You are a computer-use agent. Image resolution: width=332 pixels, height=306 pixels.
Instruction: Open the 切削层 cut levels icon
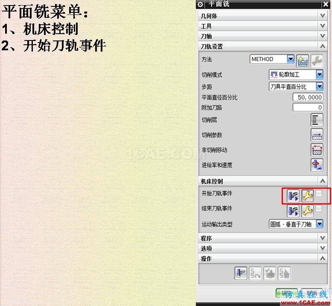(317, 120)
